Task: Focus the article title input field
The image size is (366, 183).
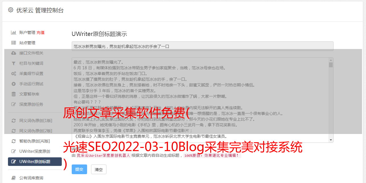Action: pyautogui.click(x=202, y=46)
